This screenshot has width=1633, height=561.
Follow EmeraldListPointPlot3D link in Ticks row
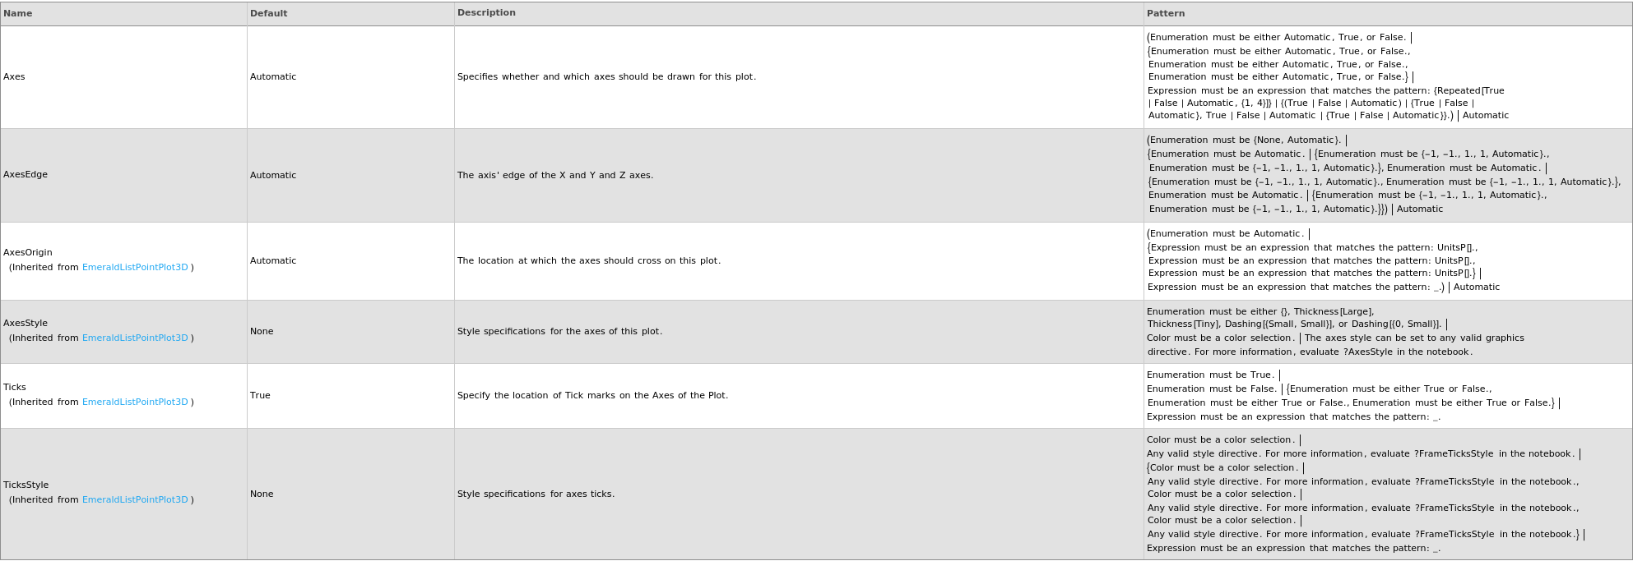[x=135, y=402]
